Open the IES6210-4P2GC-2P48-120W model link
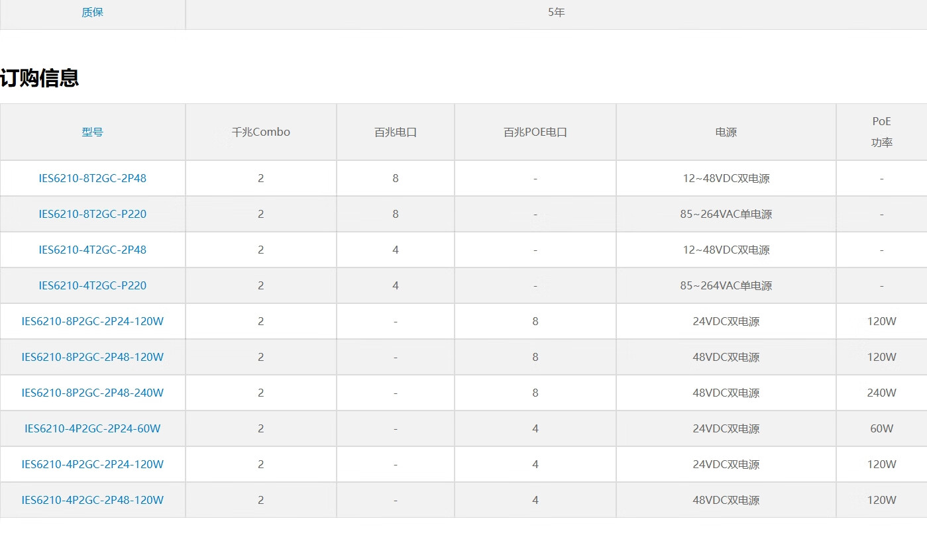Viewport: 927px width, 537px height. pyautogui.click(x=93, y=500)
